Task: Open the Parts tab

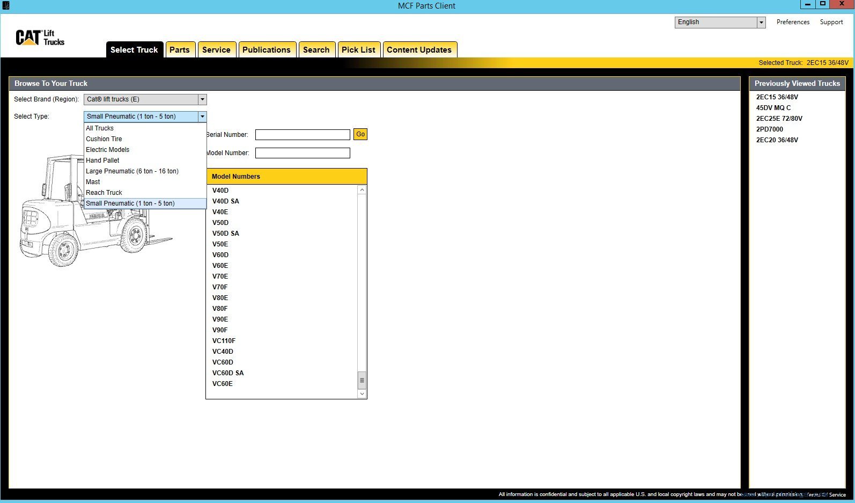Action: point(180,49)
